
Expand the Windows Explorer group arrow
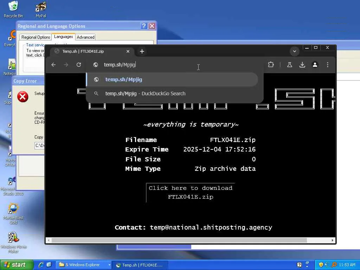coord(109,265)
